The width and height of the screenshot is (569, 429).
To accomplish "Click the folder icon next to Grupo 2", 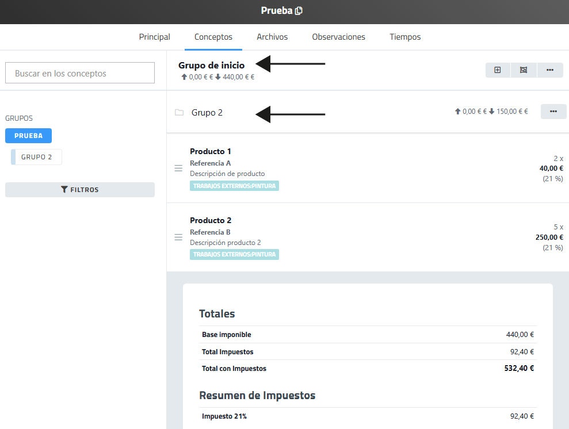I will [179, 113].
